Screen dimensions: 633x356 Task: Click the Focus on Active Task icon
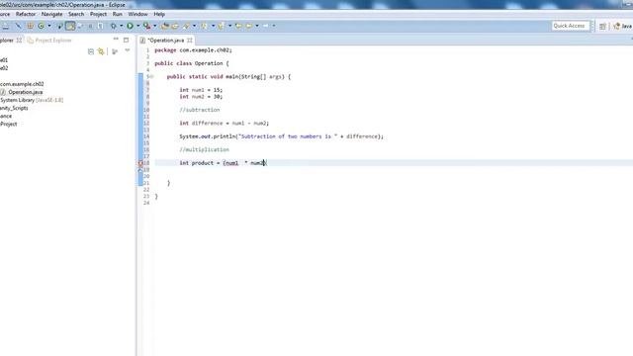(115, 51)
